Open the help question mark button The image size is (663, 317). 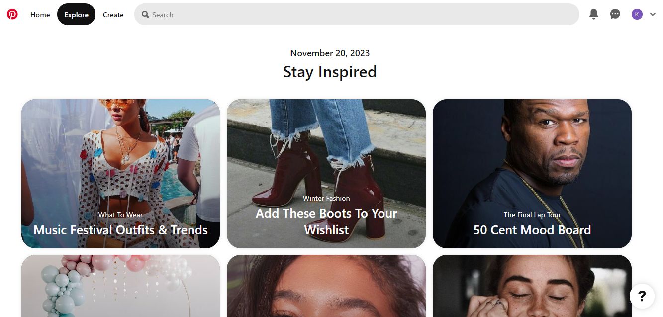pos(642,296)
